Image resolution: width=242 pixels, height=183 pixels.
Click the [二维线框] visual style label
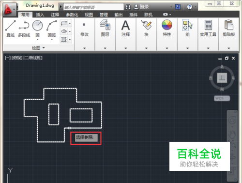pyautogui.click(x=33, y=58)
